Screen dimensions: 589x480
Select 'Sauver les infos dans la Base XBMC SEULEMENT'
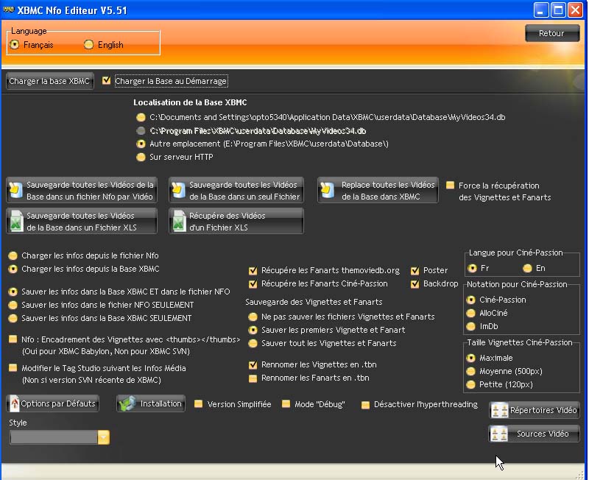(x=13, y=318)
